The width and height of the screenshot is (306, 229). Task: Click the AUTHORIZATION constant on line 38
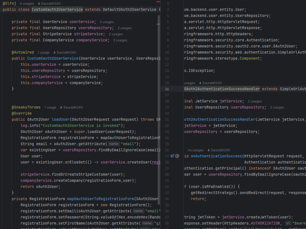[265, 223]
